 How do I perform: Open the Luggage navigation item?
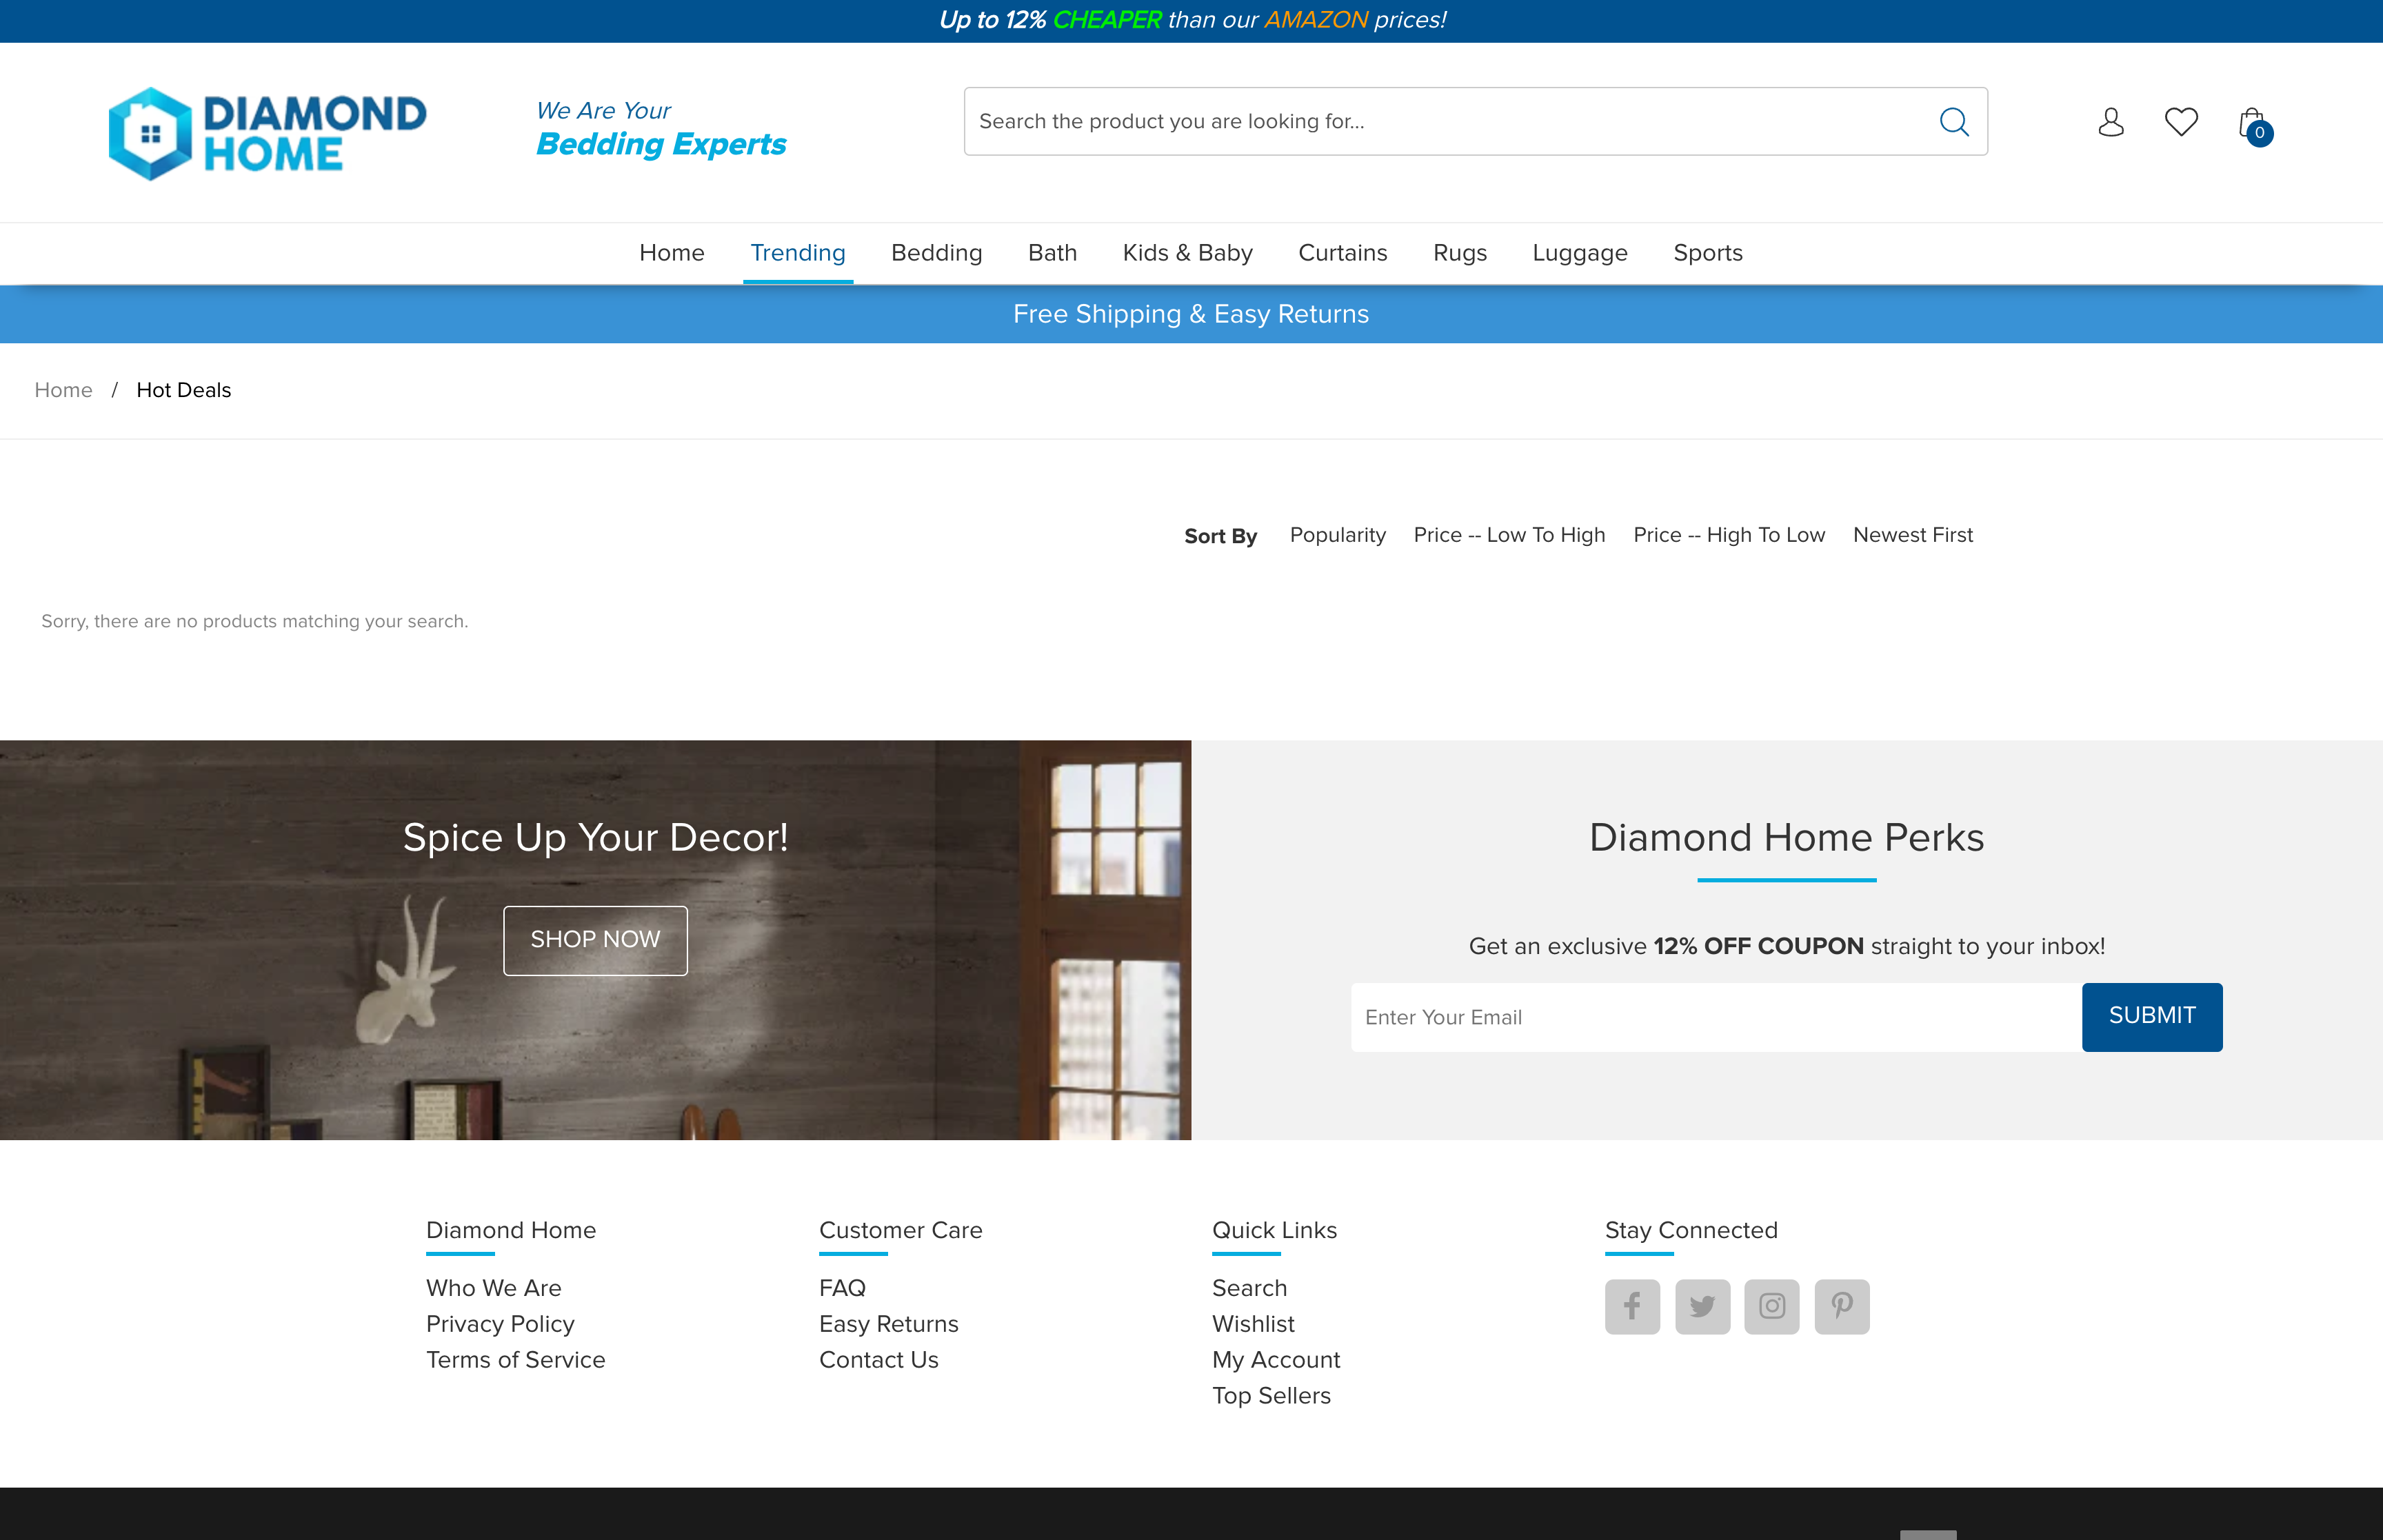pyautogui.click(x=1579, y=253)
